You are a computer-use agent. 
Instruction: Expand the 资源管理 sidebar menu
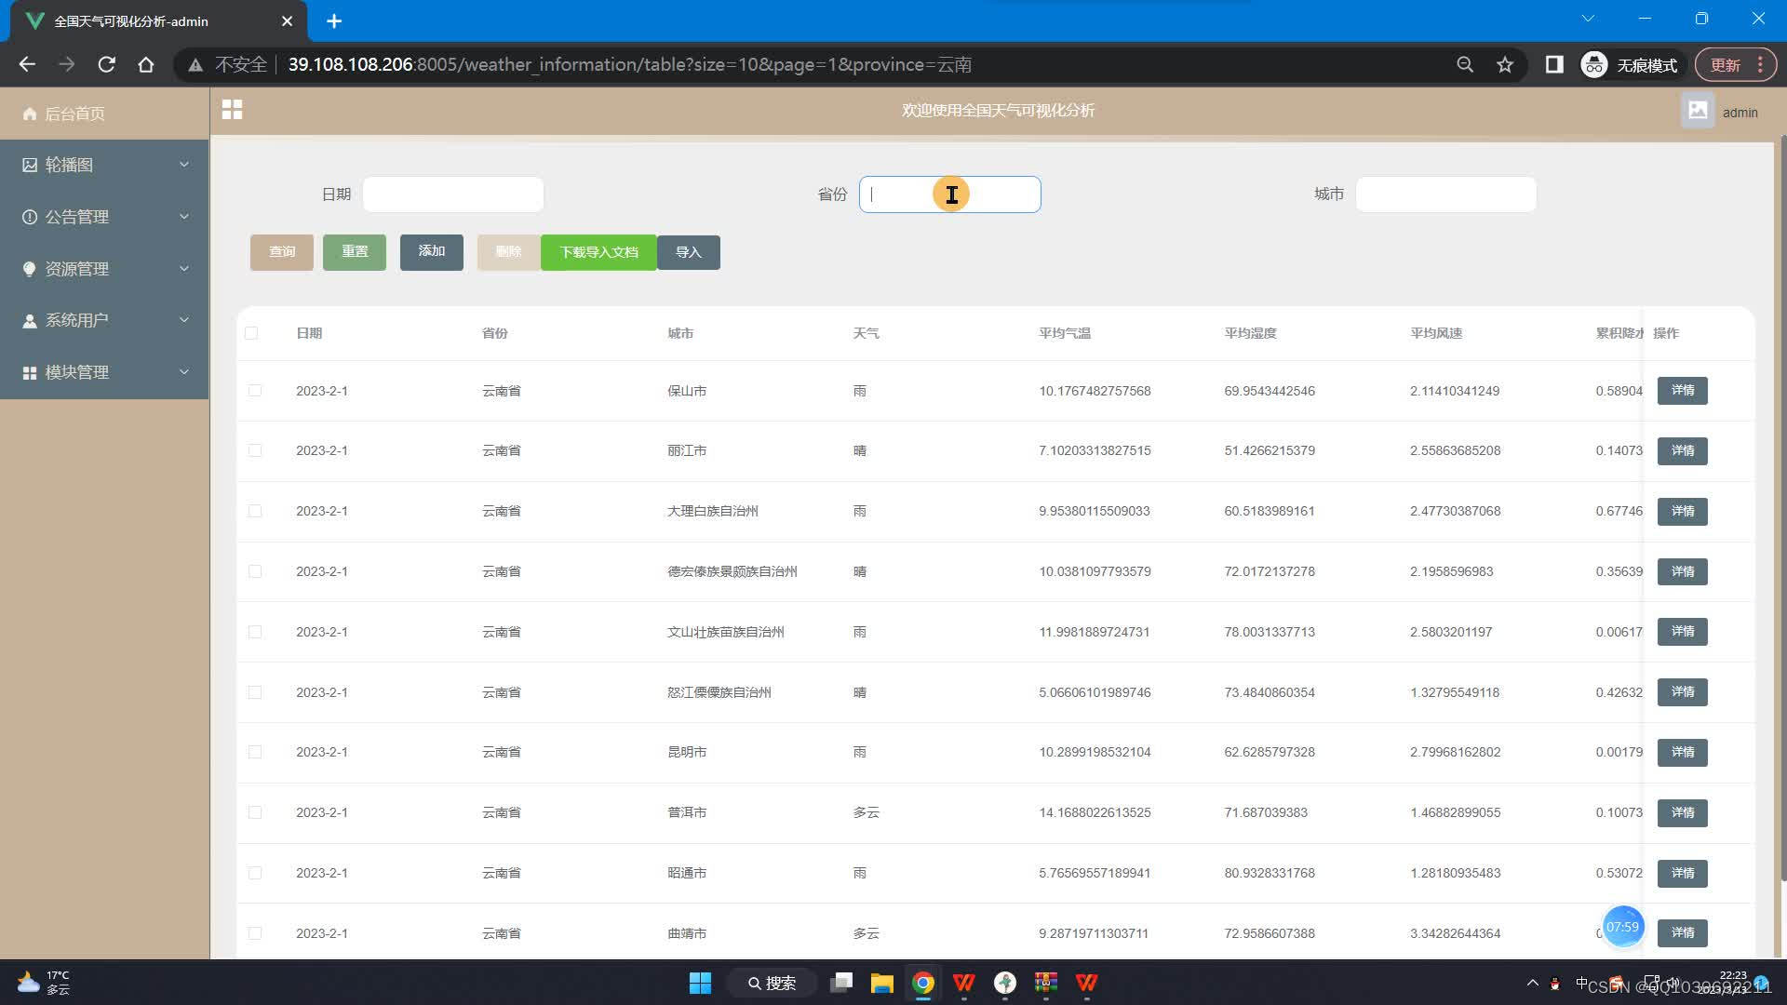pos(104,269)
